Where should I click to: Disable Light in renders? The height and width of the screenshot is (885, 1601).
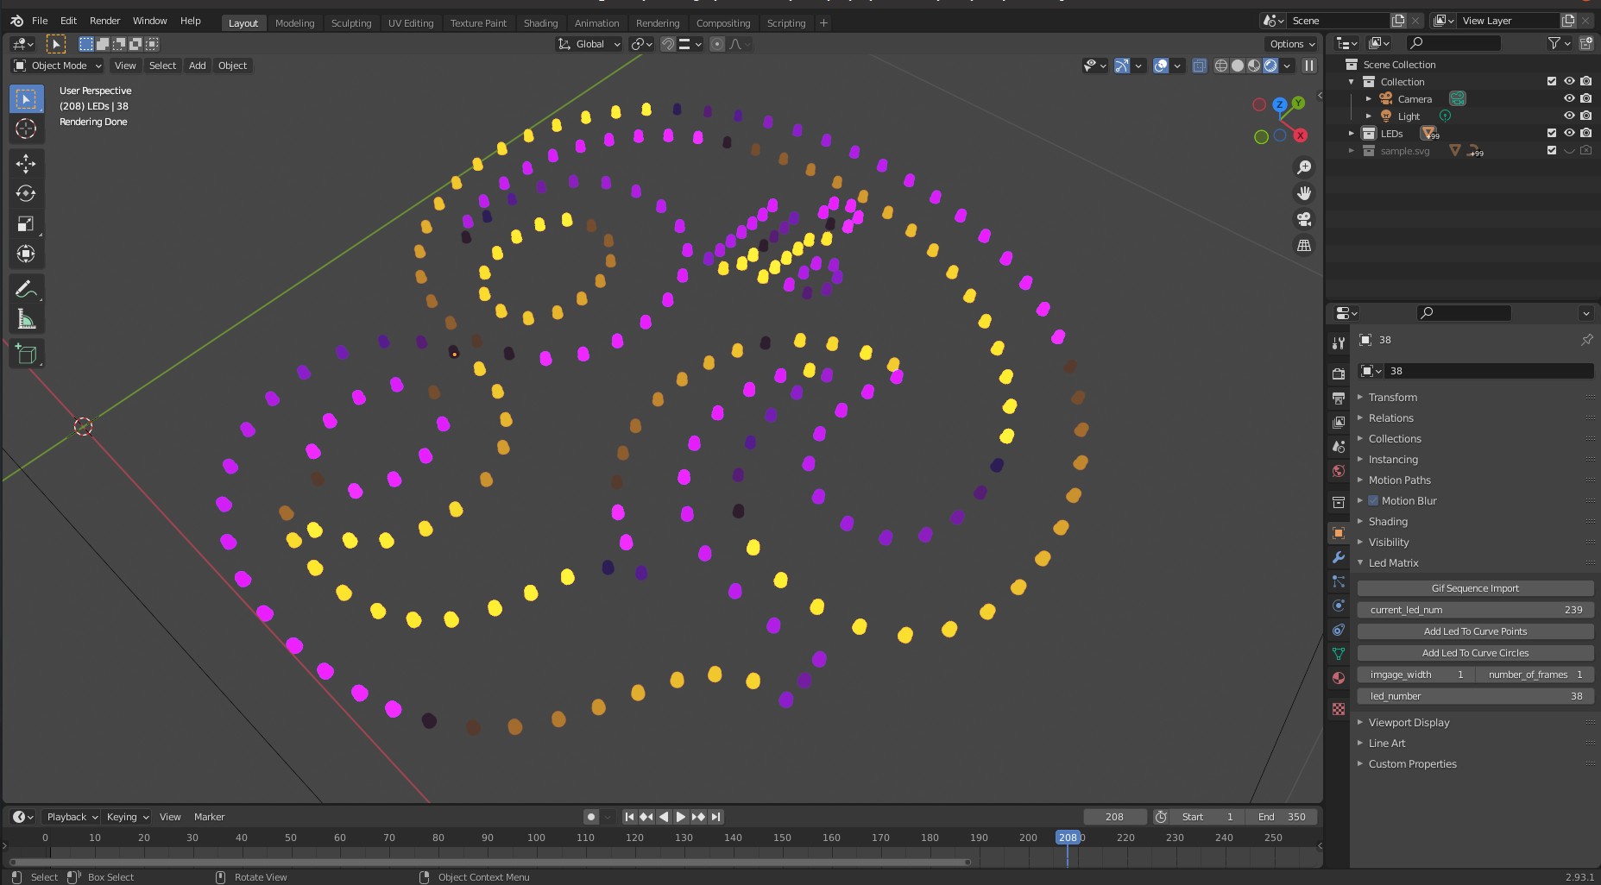pos(1585,116)
